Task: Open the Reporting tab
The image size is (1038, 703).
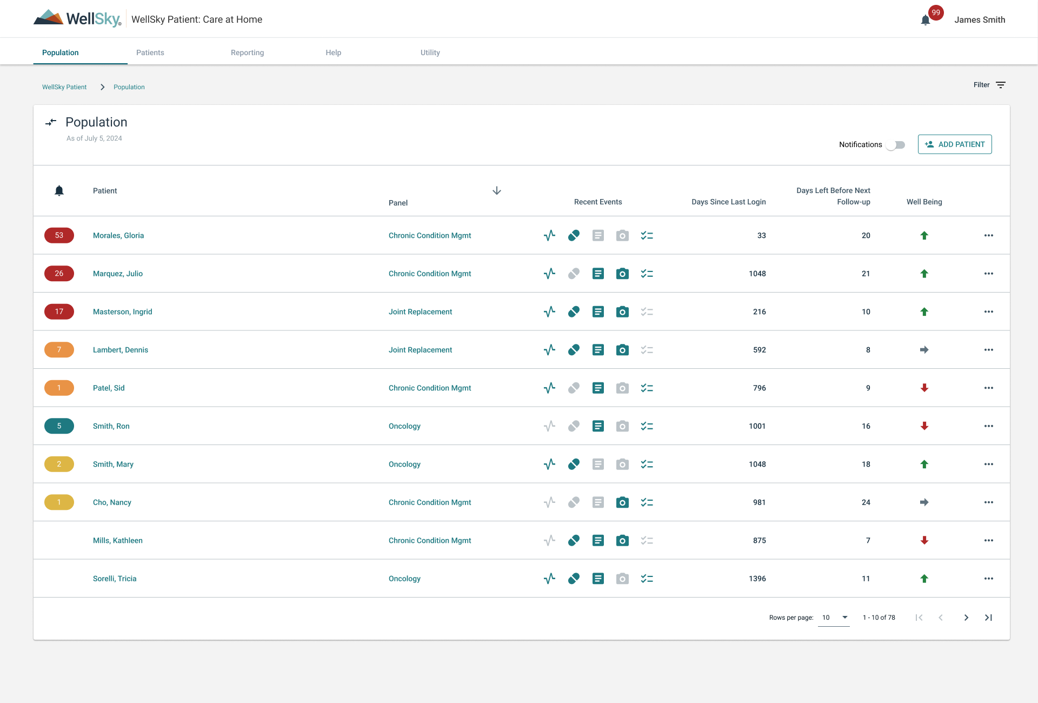Action: point(248,52)
